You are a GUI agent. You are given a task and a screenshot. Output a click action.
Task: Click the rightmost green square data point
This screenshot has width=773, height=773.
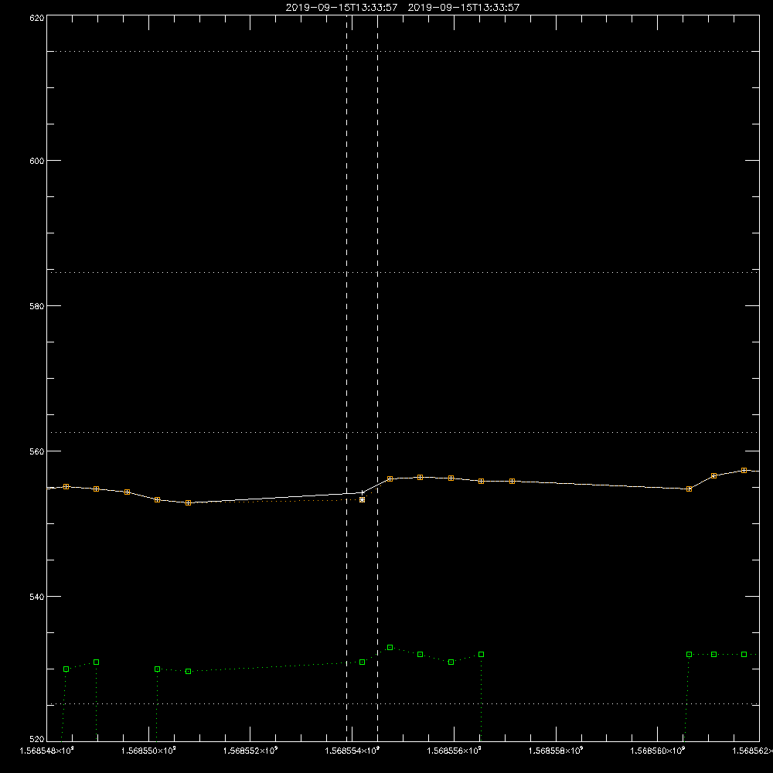(x=744, y=654)
